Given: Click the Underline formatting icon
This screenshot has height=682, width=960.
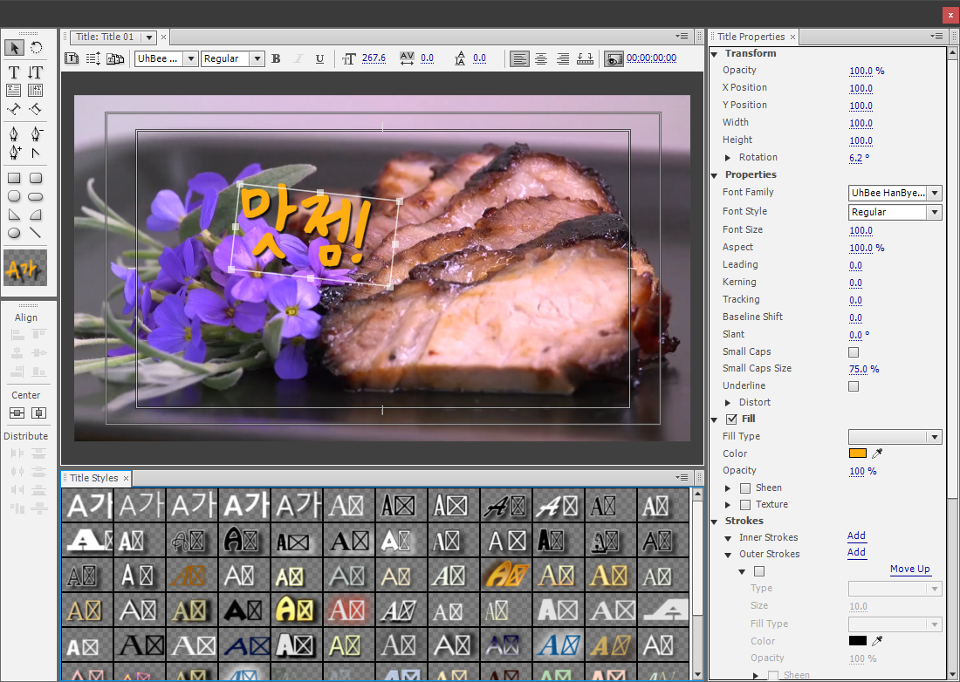Looking at the screenshot, I should [x=319, y=58].
